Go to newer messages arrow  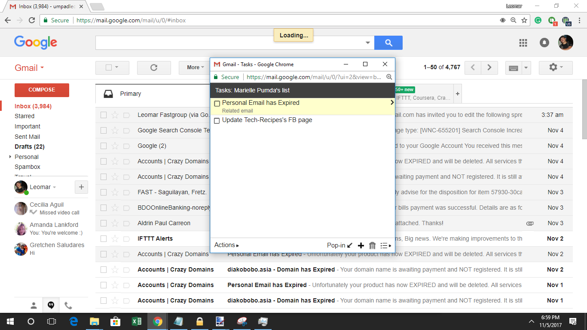point(473,67)
